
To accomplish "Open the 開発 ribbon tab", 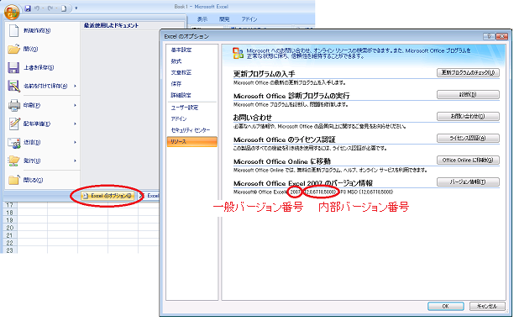I will click(x=224, y=19).
